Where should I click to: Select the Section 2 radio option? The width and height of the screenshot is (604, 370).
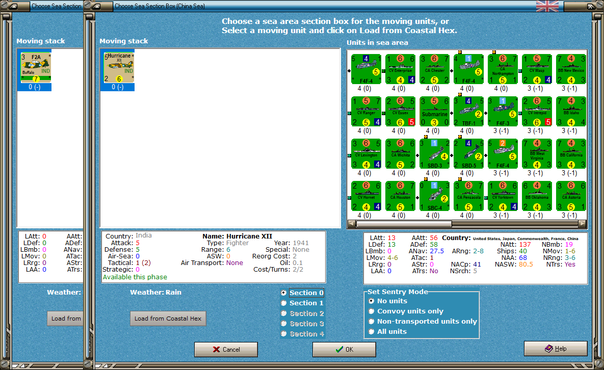[x=303, y=313]
